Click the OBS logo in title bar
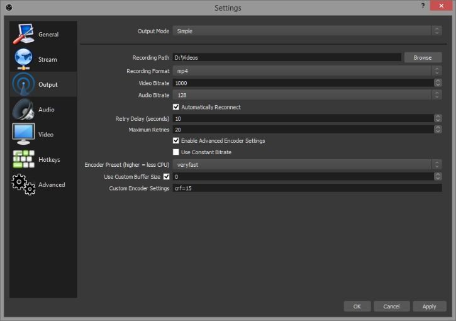 (x=9, y=8)
